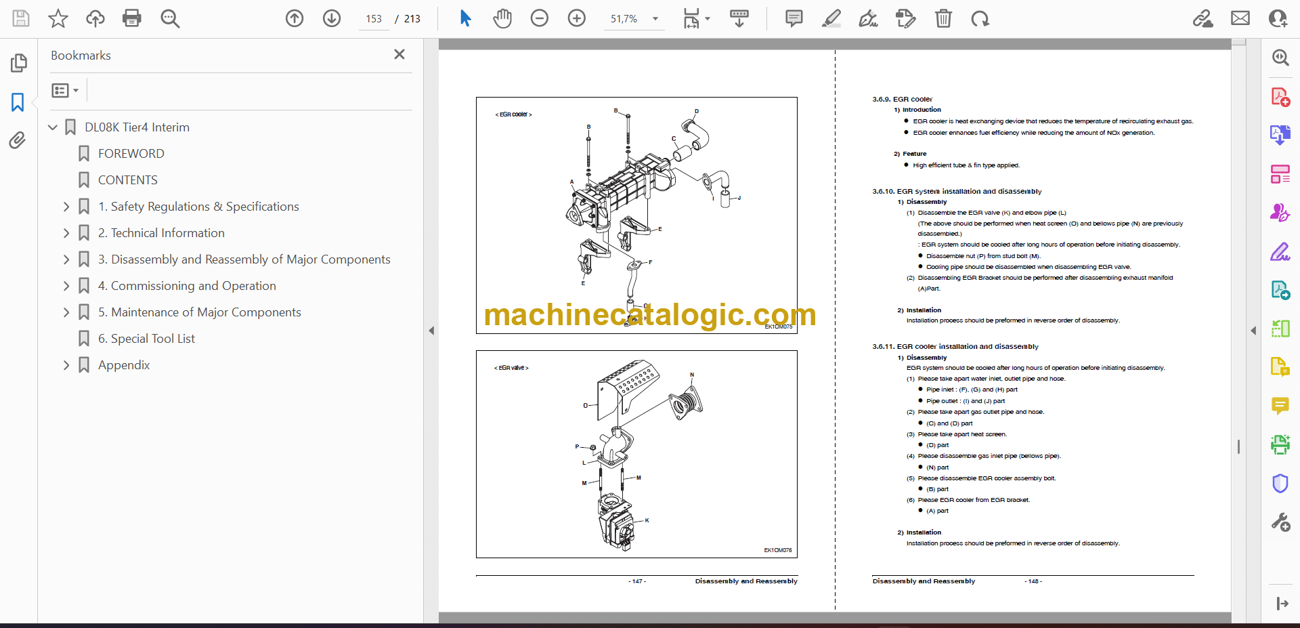Open the 6. Special Tool List bookmark

click(x=146, y=339)
